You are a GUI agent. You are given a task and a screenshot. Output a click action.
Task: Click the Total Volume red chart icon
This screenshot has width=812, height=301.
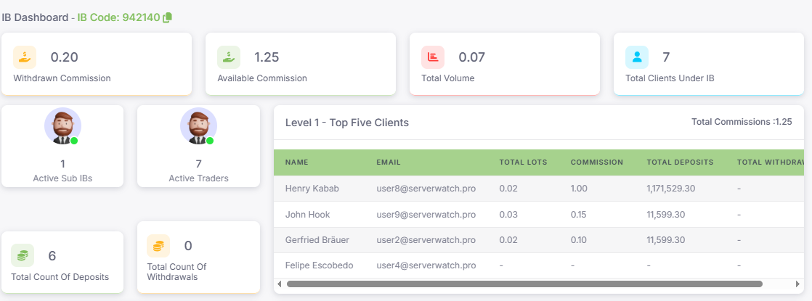(x=432, y=57)
